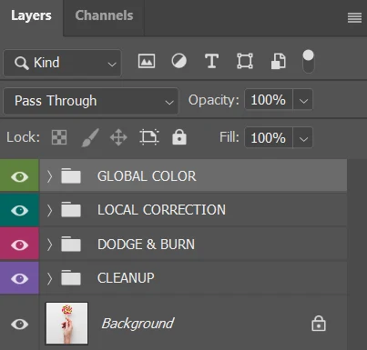Toggle layer filtering switch

point(308,62)
